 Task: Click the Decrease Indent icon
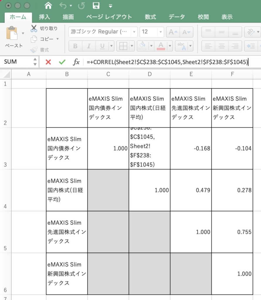coord(251,46)
